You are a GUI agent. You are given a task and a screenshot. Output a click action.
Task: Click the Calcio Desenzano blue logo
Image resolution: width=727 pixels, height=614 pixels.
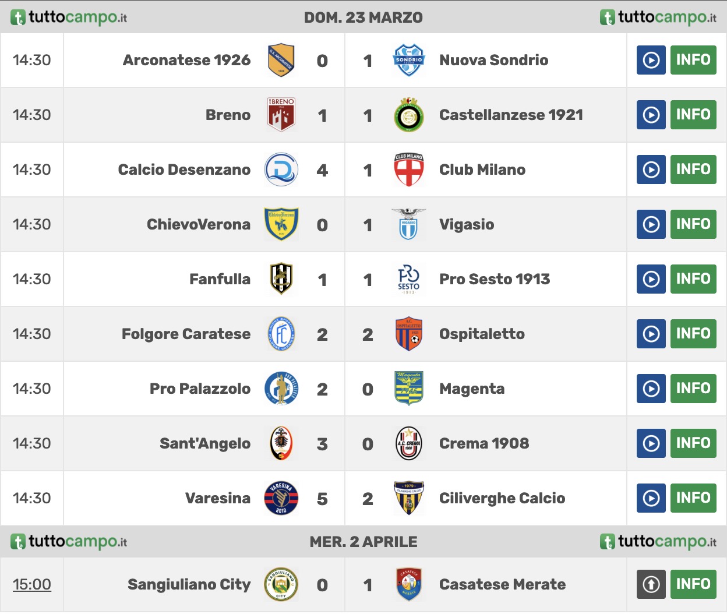point(281,170)
